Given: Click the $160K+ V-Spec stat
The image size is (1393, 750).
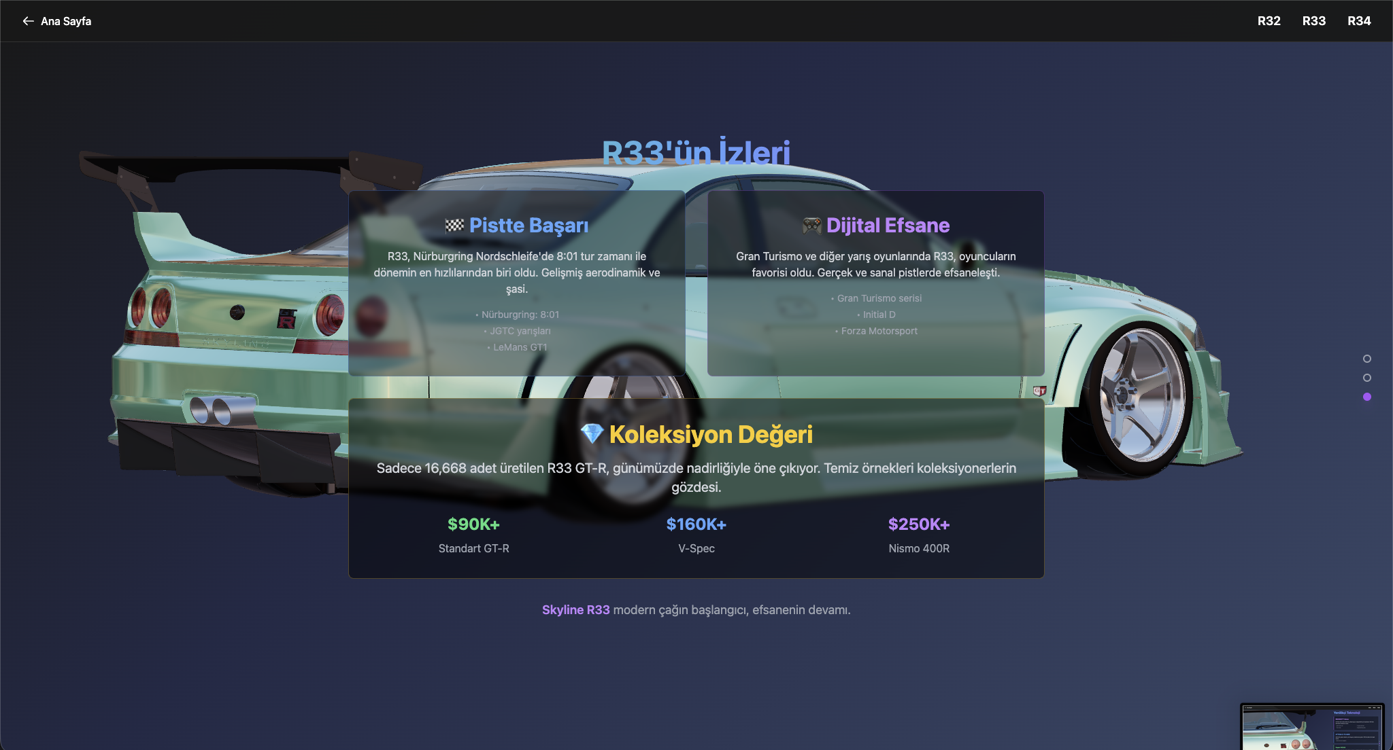Looking at the screenshot, I should tap(696, 524).
